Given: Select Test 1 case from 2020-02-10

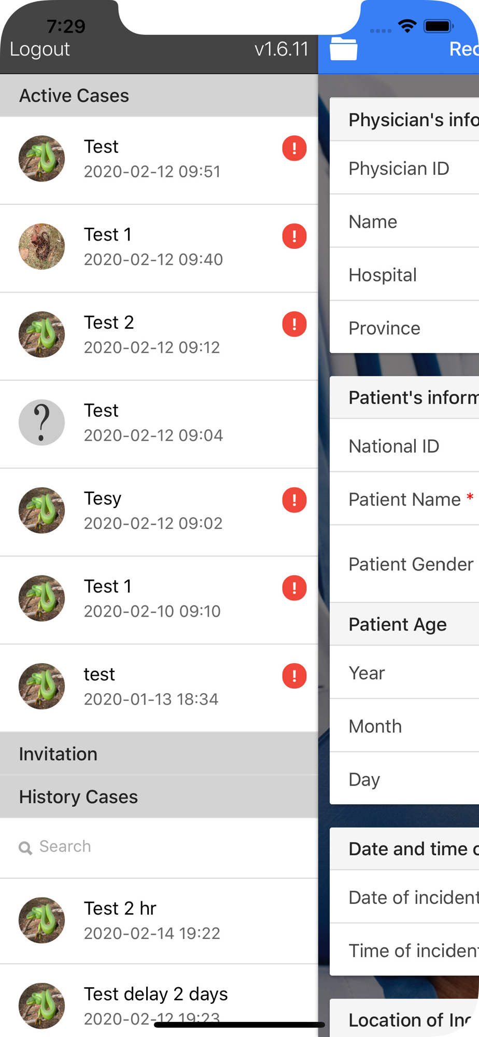Looking at the screenshot, I should click(x=159, y=600).
